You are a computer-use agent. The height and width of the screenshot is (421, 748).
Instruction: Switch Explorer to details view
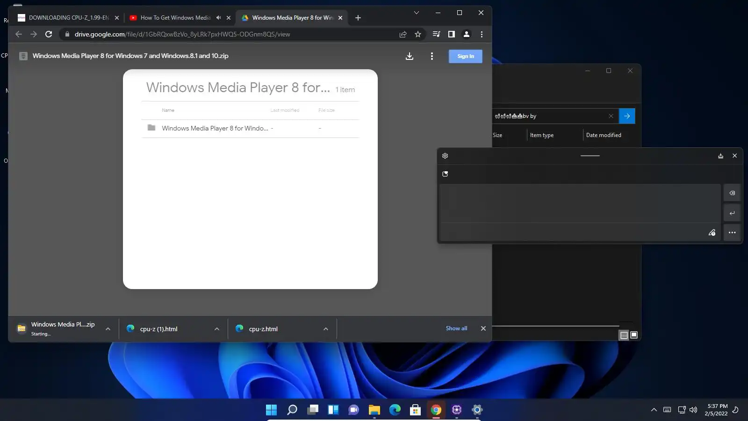pyautogui.click(x=624, y=335)
